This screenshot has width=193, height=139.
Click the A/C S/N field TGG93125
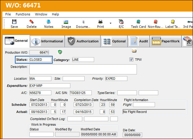pos(81,93)
